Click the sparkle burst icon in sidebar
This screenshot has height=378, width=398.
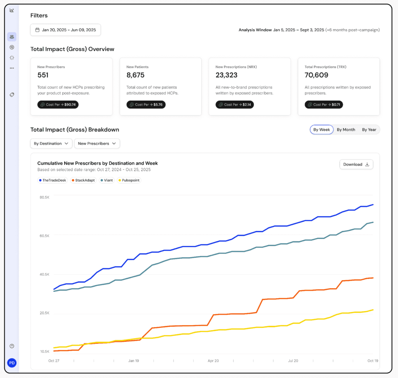pyautogui.click(x=12, y=58)
